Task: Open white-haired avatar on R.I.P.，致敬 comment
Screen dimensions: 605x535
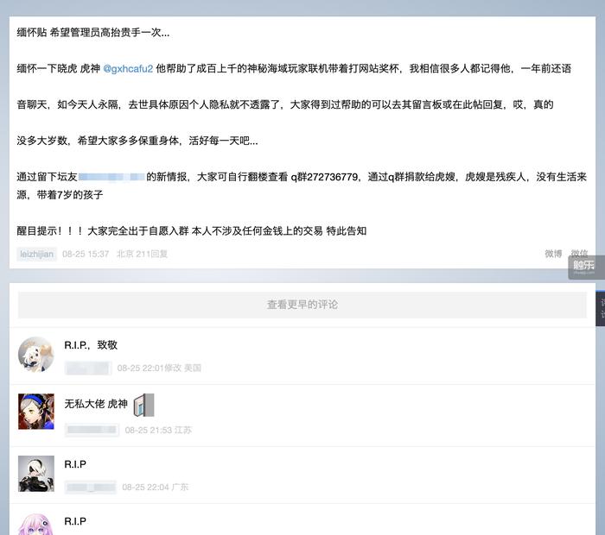Action: tap(36, 355)
